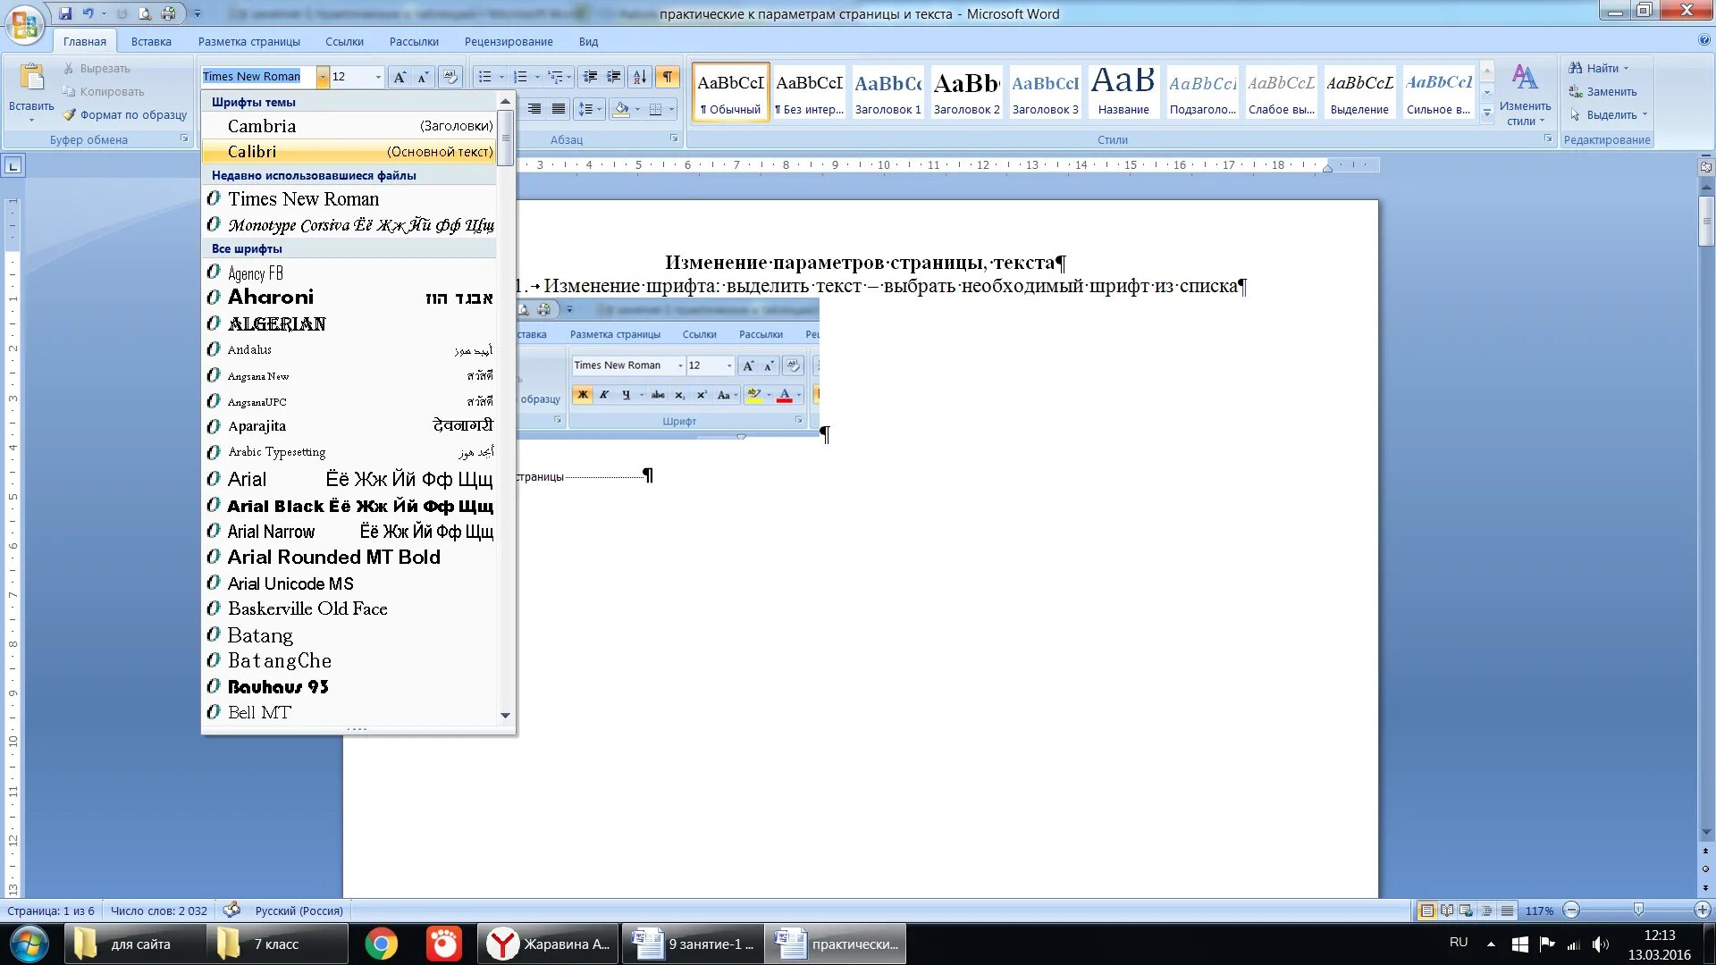Click the Рецензирование ribbon tab
The height and width of the screenshot is (965, 1716).
tap(508, 41)
